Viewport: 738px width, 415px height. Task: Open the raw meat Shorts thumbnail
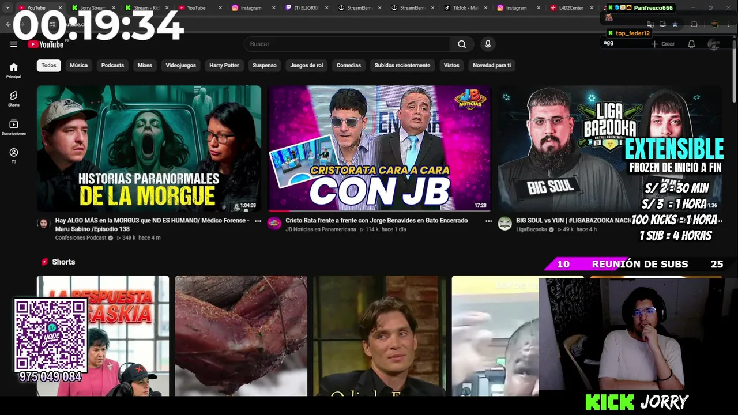pos(241,336)
